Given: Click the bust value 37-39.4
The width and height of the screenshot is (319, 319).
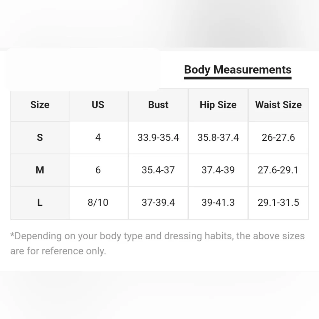Looking at the screenshot, I should (x=158, y=203).
